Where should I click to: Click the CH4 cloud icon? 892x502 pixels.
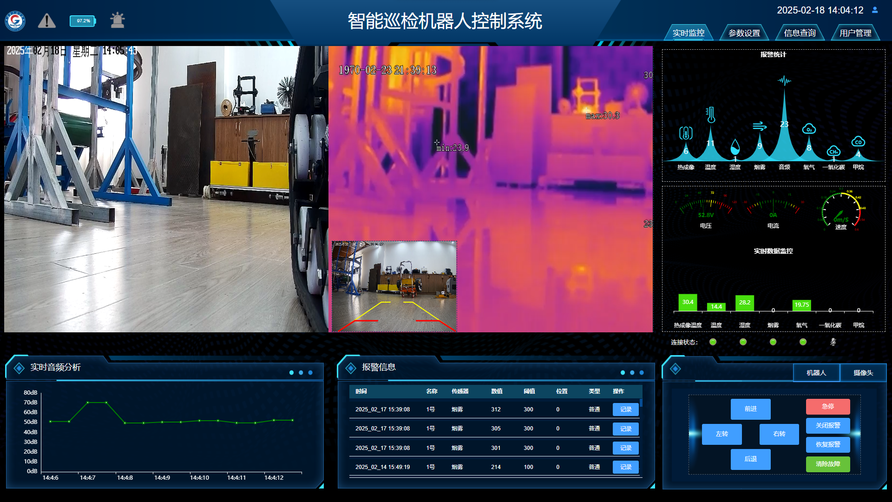pos(833,151)
